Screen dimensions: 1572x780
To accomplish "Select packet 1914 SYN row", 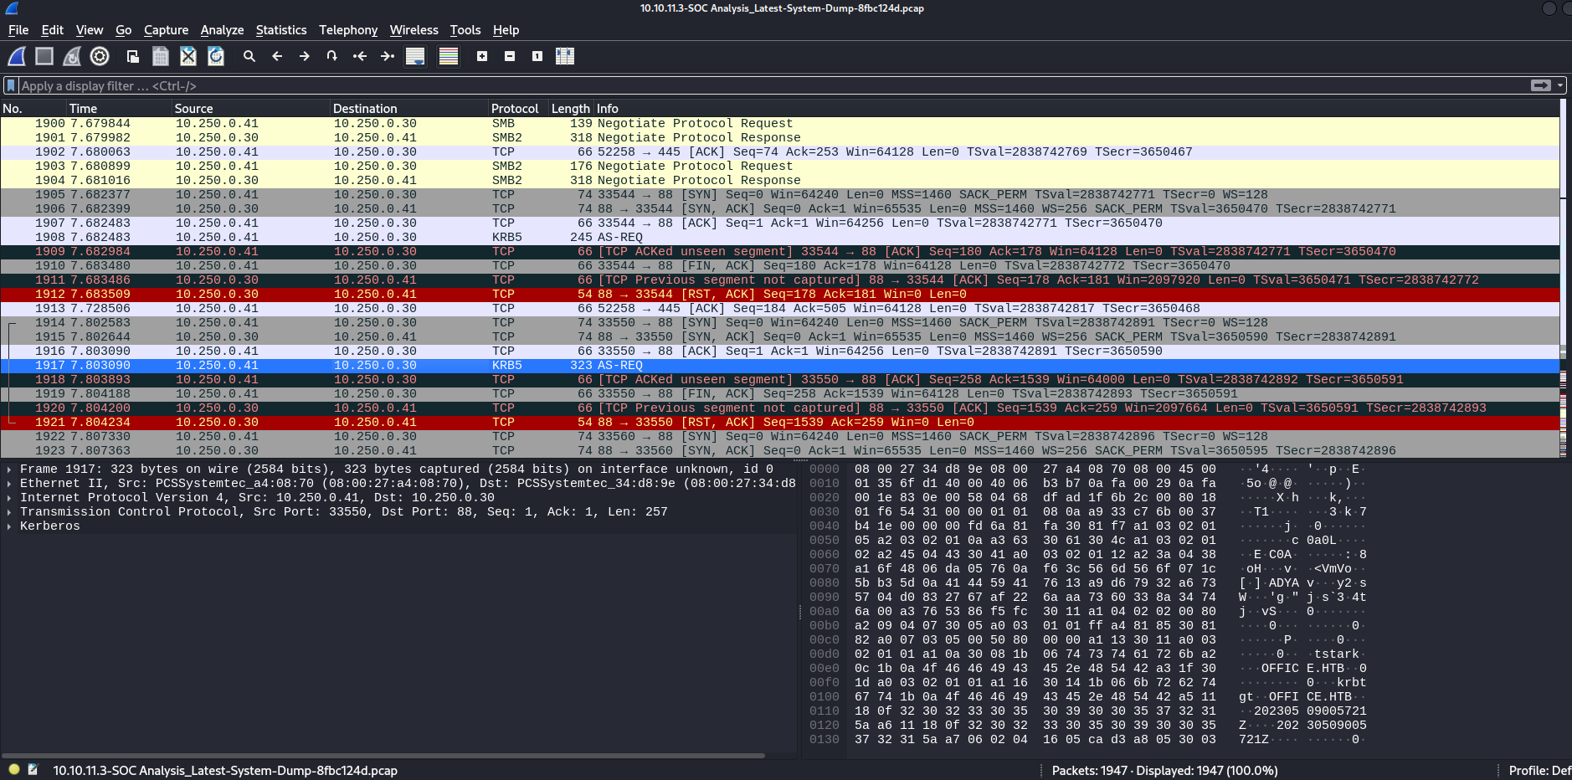I will point(779,323).
